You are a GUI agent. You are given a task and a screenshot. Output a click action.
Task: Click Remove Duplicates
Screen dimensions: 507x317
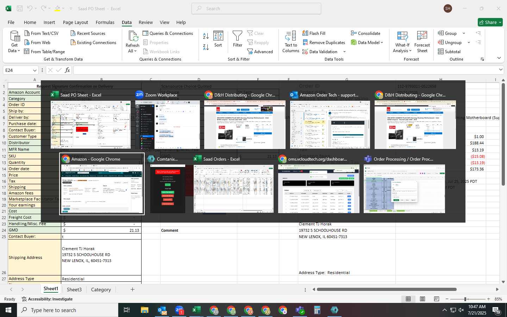pos(324,43)
